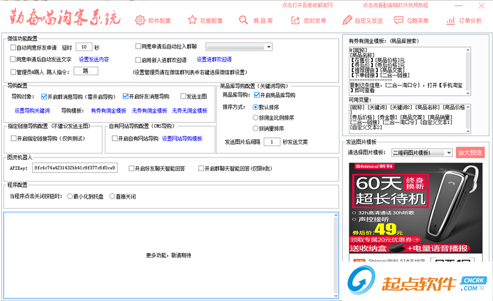This screenshot has width=493, height=301.
Task: Switch to 商品库 tab label
Action: [x=263, y=21]
